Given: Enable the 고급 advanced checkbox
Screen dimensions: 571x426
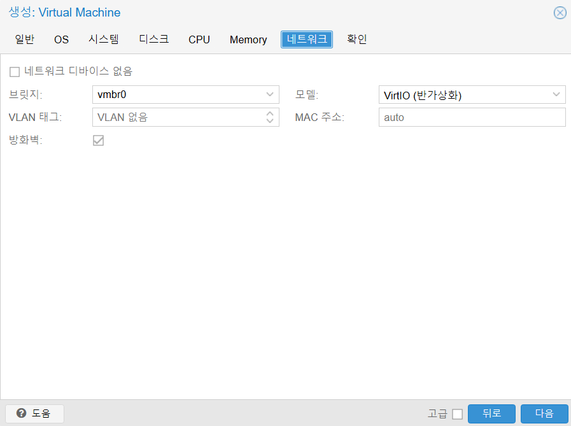Looking at the screenshot, I should click(x=458, y=414).
